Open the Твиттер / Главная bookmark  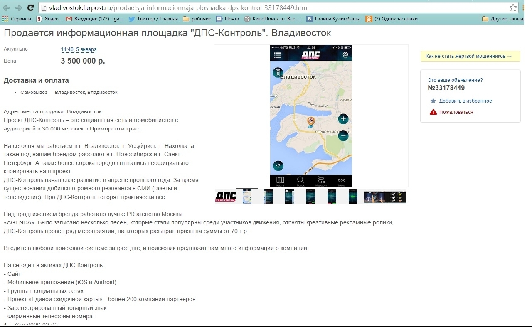click(153, 19)
